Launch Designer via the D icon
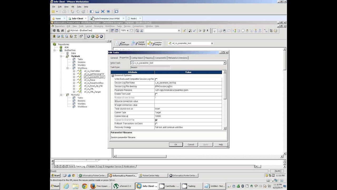This screenshot has width=337, height=190. [x=93, y=36]
